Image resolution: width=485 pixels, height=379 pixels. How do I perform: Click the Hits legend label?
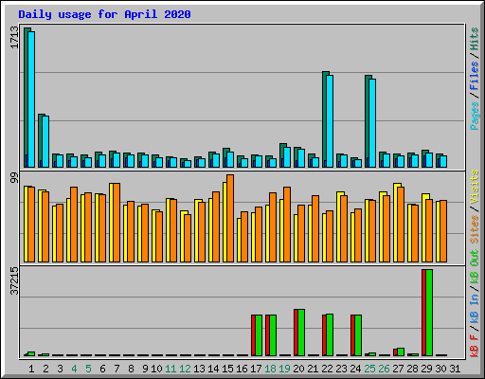coord(475,39)
